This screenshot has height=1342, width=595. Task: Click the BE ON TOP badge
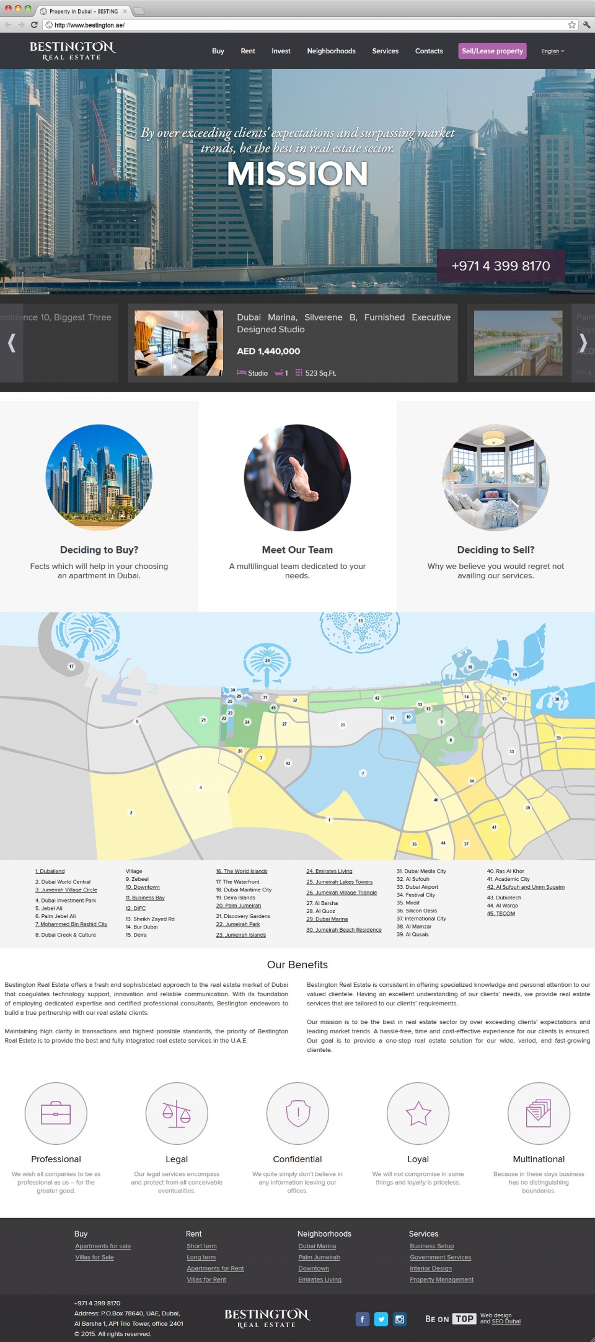(450, 1319)
